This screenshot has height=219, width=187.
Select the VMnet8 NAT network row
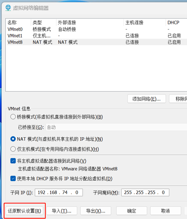pos(97,42)
